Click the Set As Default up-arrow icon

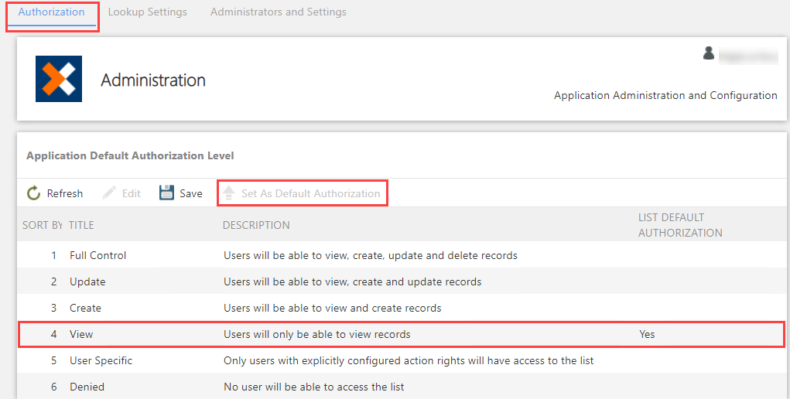coord(229,193)
